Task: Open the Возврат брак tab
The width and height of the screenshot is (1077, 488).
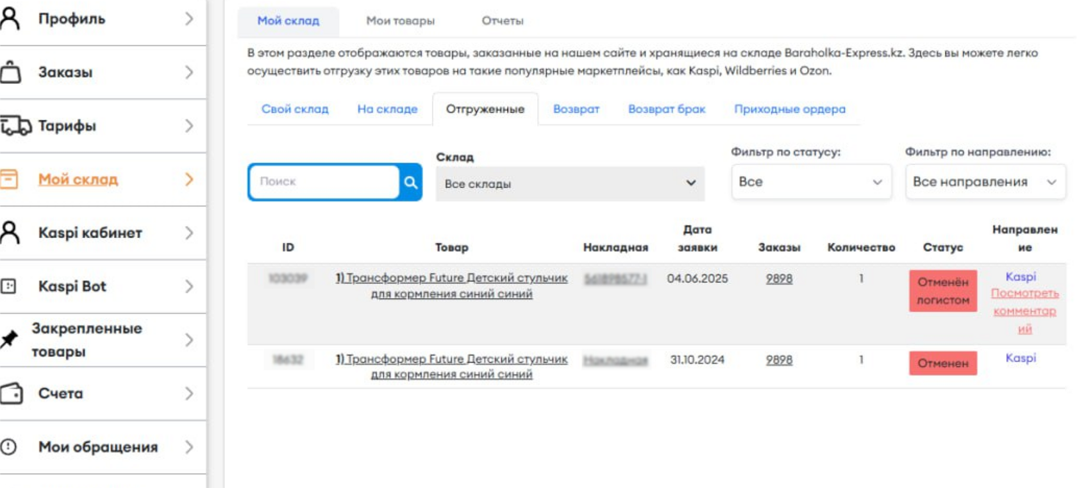Action: tap(666, 109)
